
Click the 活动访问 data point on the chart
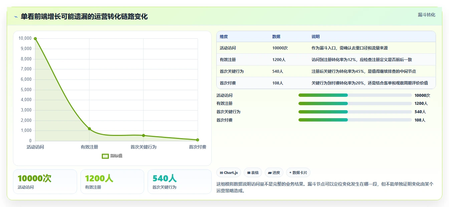pyautogui.click(x=35, y=39)
